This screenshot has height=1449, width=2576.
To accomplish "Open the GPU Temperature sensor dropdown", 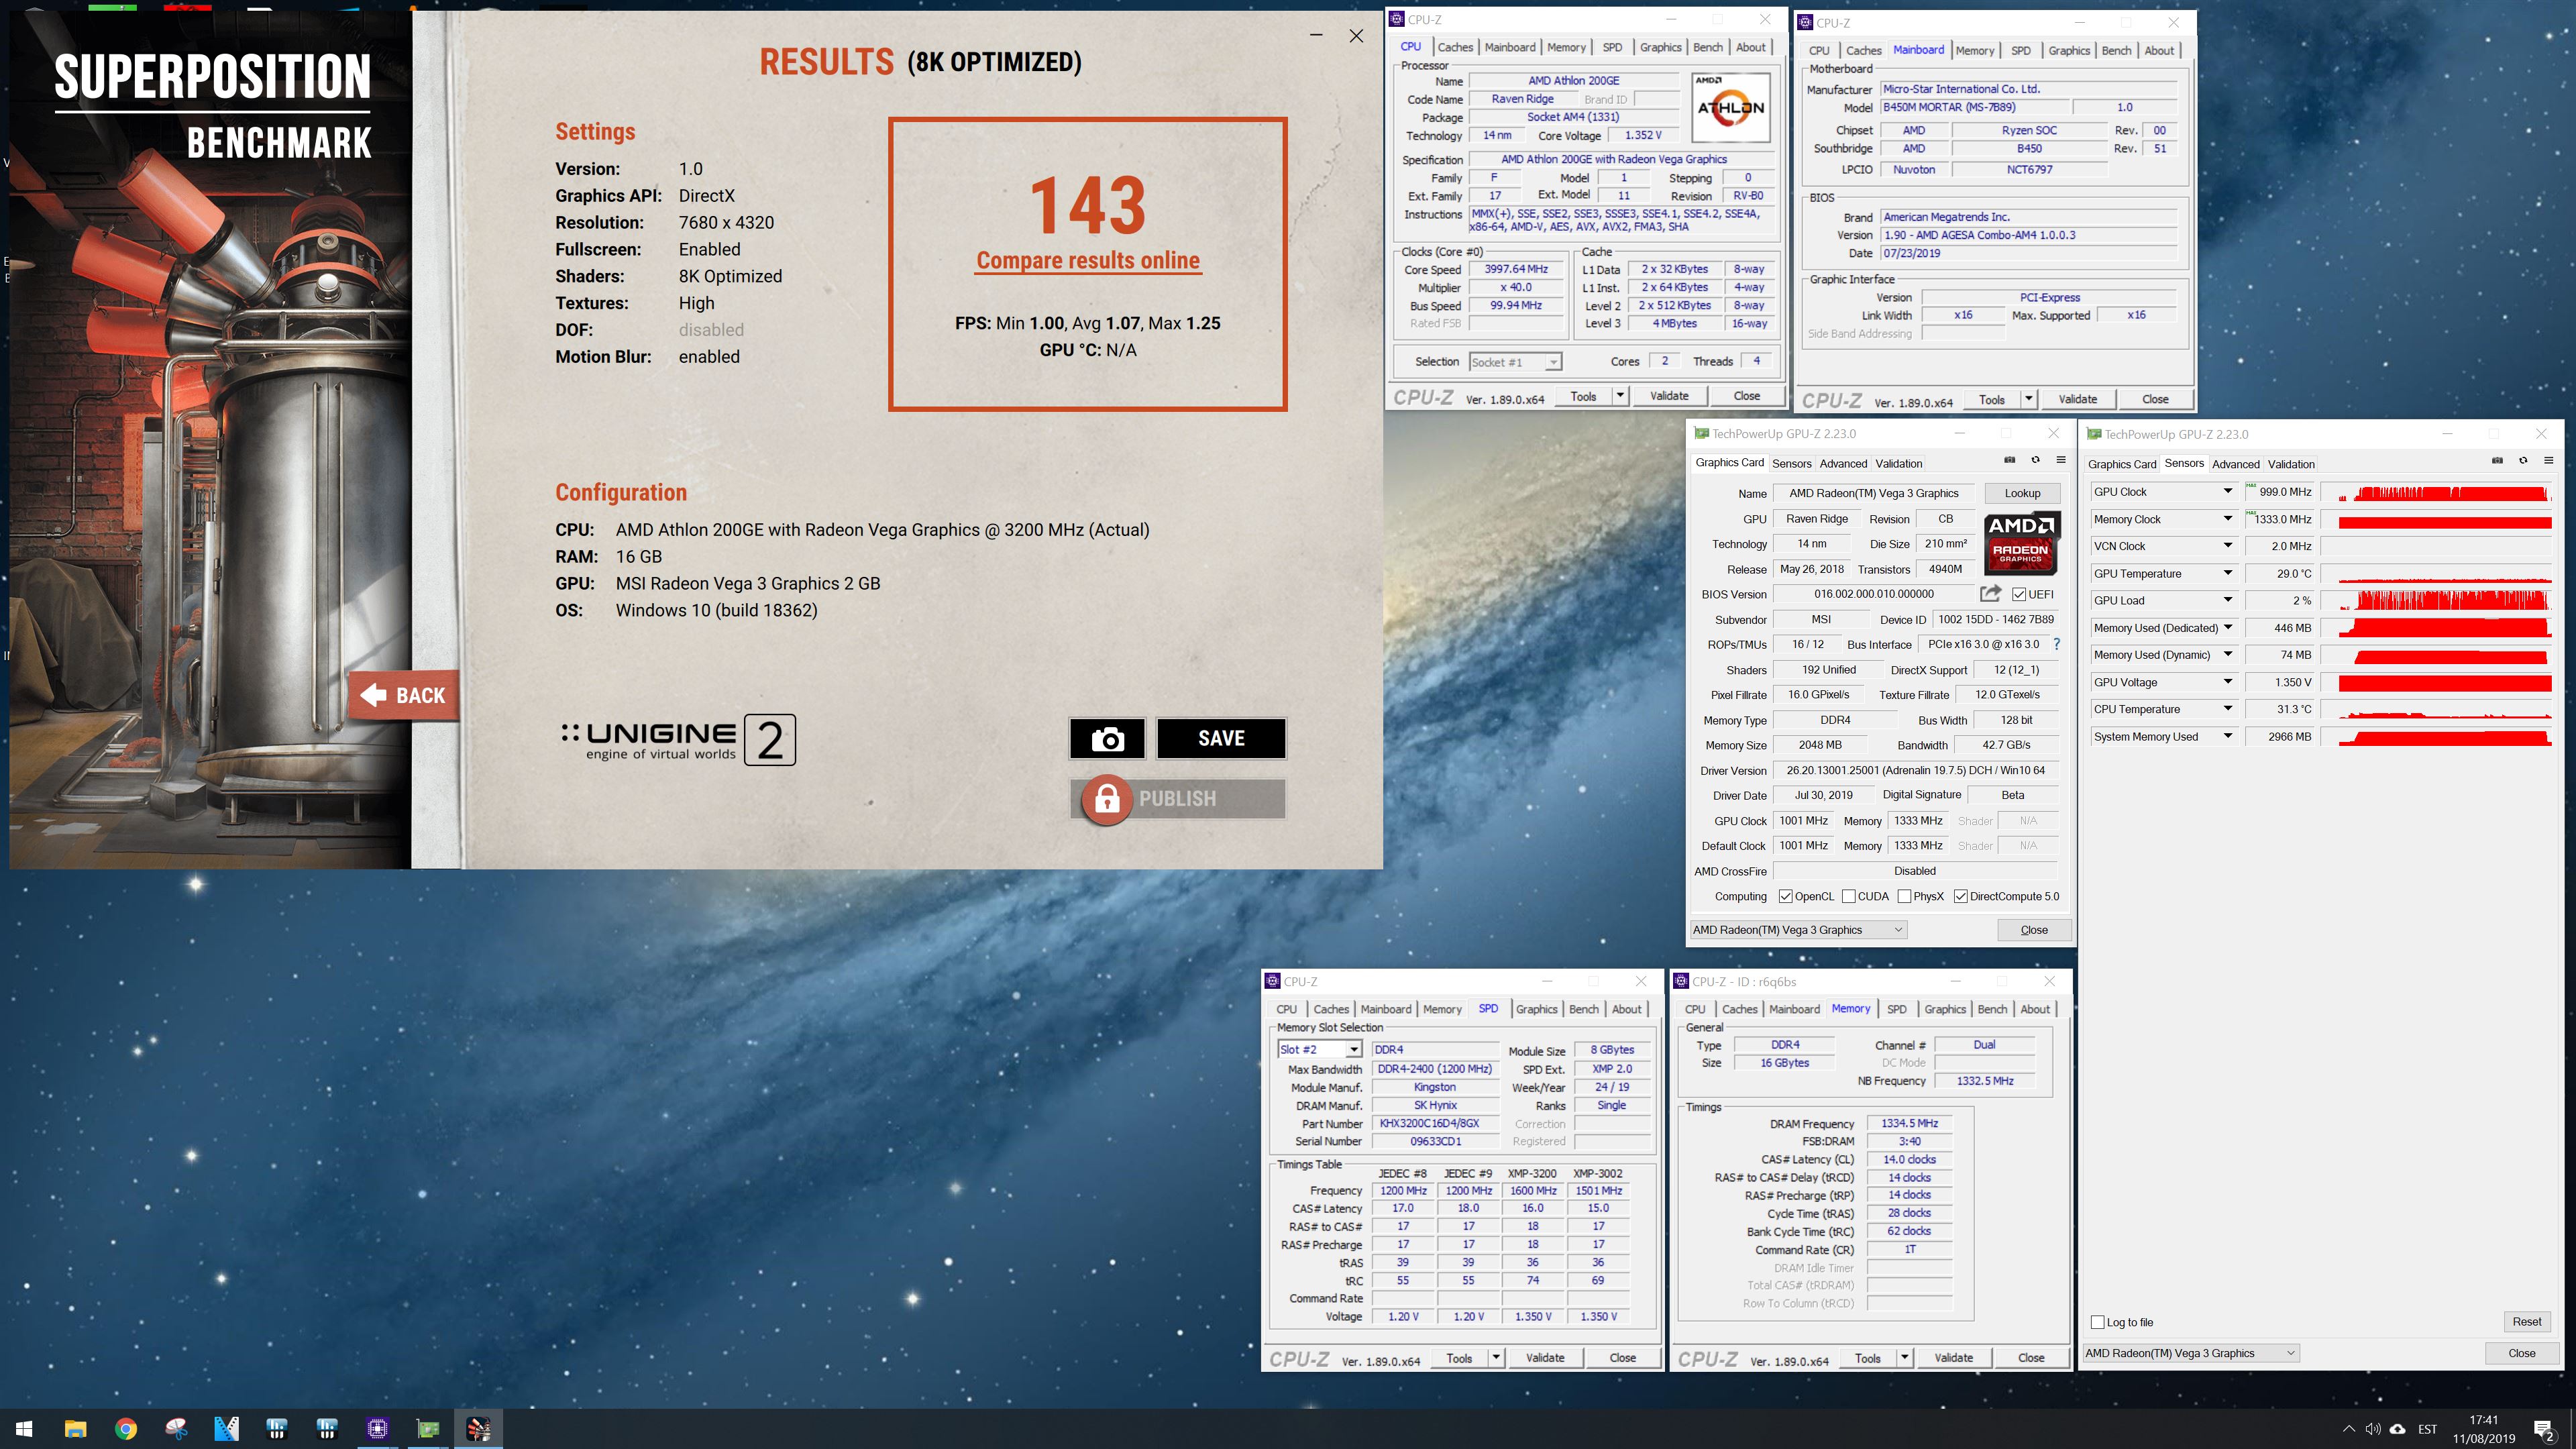I will pyautogui.click(x=2228, y=573).
